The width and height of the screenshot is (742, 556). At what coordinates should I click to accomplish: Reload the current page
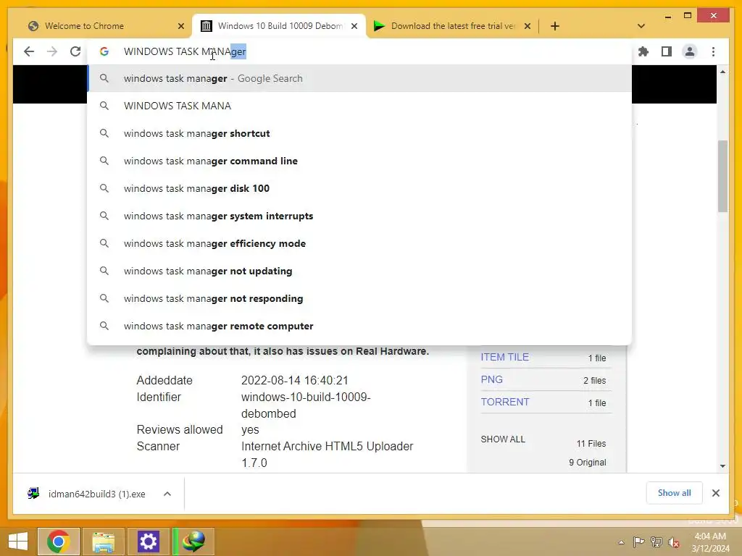coord(75,51)
